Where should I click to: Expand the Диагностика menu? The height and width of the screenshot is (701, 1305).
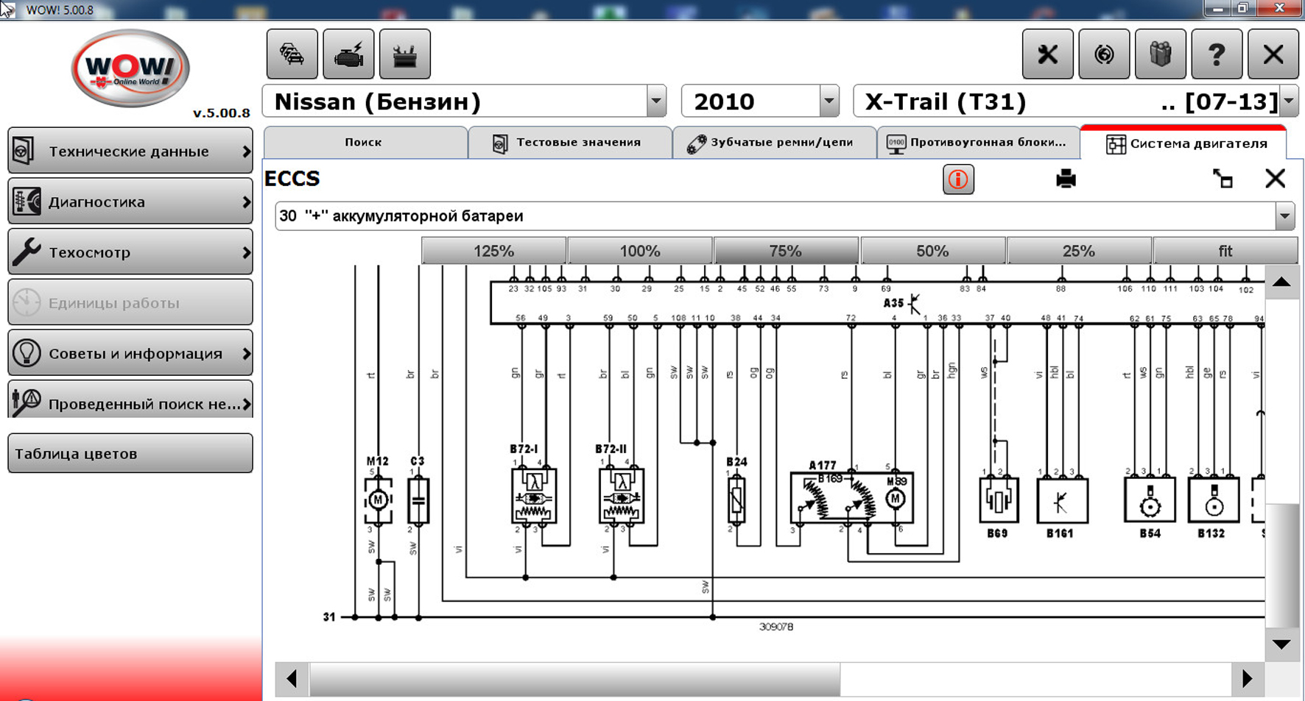tap(130, 202)
